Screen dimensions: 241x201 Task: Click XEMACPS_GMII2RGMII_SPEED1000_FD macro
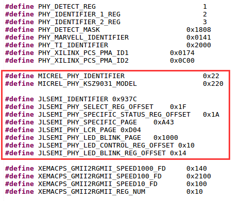pos(102,169)
